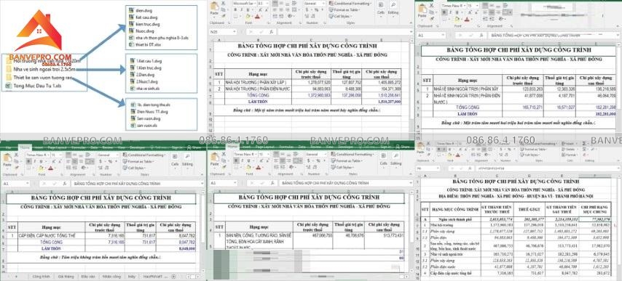Open red Font Color in the N25 workbook

pyautogui.click(x=257, y=17)
